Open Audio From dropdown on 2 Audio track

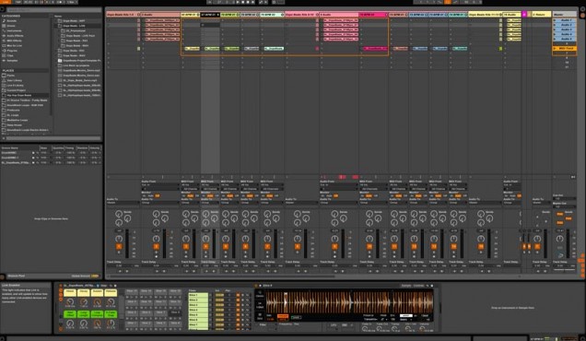160,184
